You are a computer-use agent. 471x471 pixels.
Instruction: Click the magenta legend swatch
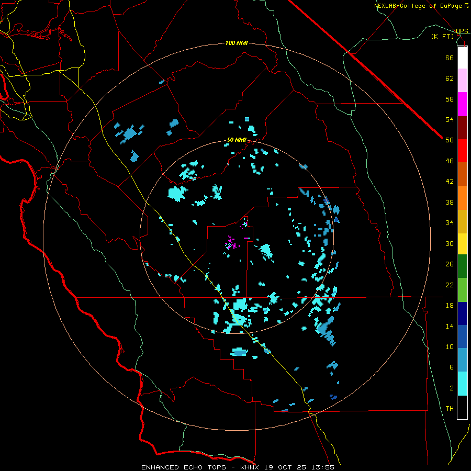pos(462,104)
